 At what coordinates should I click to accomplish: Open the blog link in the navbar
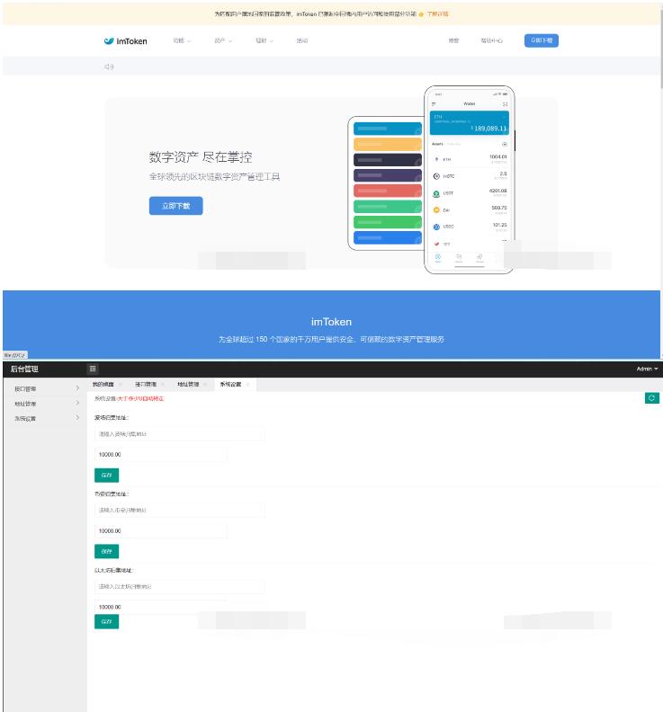pos(453,40)
